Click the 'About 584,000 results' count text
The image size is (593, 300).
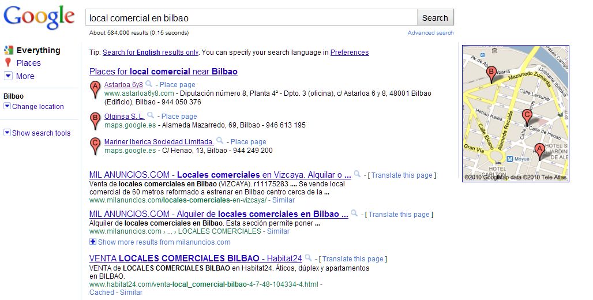(139, 33)
